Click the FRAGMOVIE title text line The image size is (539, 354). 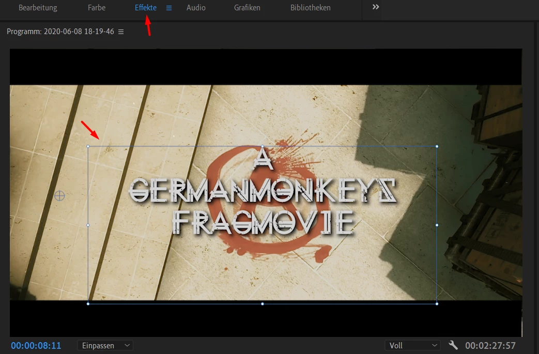263,223
